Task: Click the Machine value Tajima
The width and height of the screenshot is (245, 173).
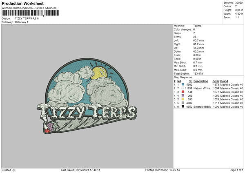Action: [197, 26]
